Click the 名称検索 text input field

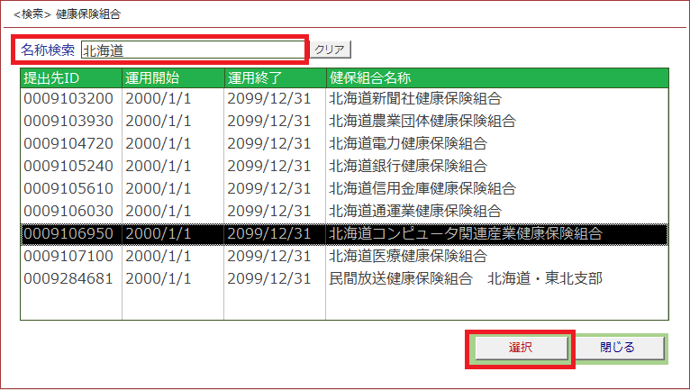[193, 50]
